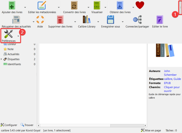Screen dimensions: 182x133
Task: Click the Récupérer des actualités newspaper icon
Action: pyautogui.click(x=16, y=20)
